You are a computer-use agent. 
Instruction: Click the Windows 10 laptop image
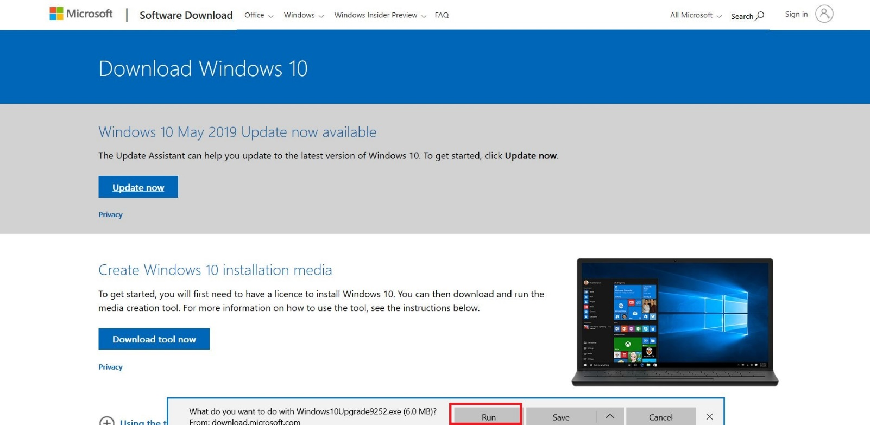674,322
